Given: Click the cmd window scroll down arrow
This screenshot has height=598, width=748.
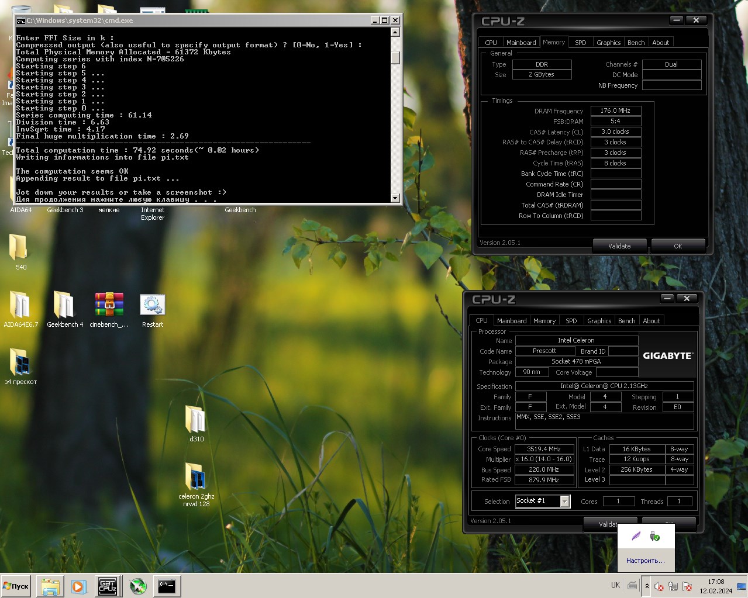Looking at the screenshot, I should click(x=395, y=198).
